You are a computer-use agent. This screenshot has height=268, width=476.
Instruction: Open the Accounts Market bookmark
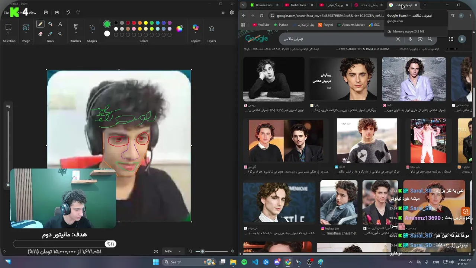[x=351, y=25]
